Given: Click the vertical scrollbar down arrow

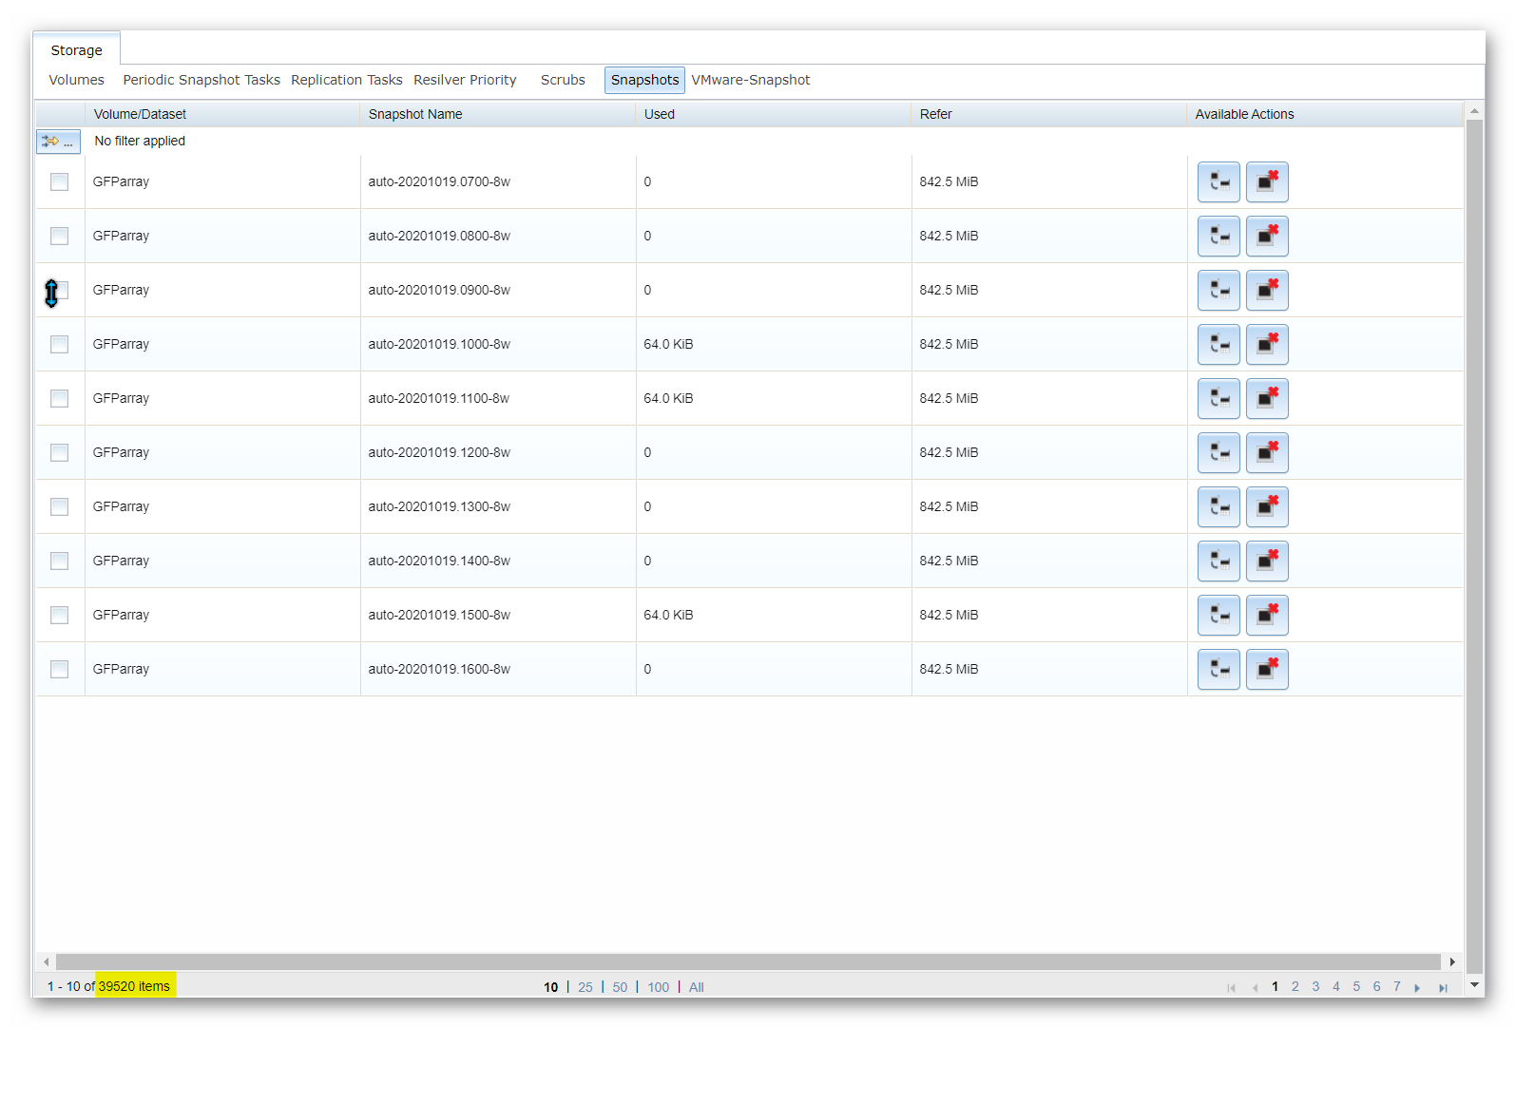Looking at the screenshot, I should click(x=1474, y=985).
